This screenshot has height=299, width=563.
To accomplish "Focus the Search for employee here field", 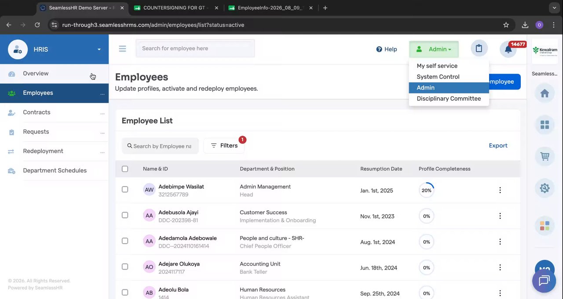I will (x=195, y=48).
